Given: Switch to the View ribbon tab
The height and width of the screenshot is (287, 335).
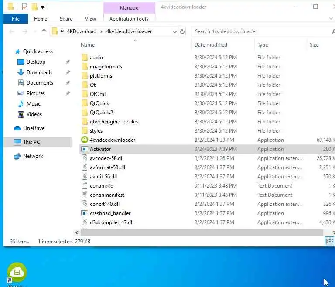Looking at the screenshot, I should click(90, 19).
